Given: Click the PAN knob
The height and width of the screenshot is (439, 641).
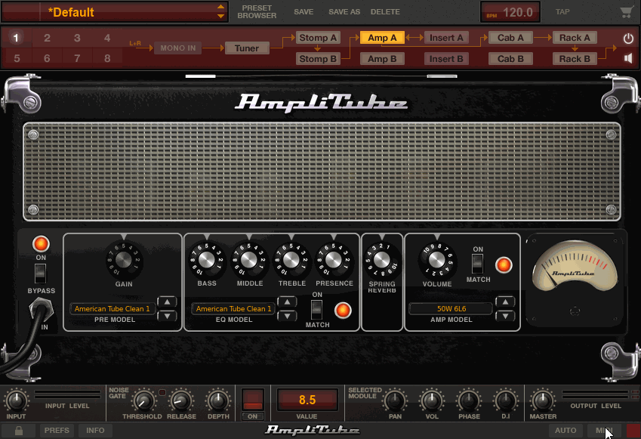Looking at the screenshot, I should (395, 401).
